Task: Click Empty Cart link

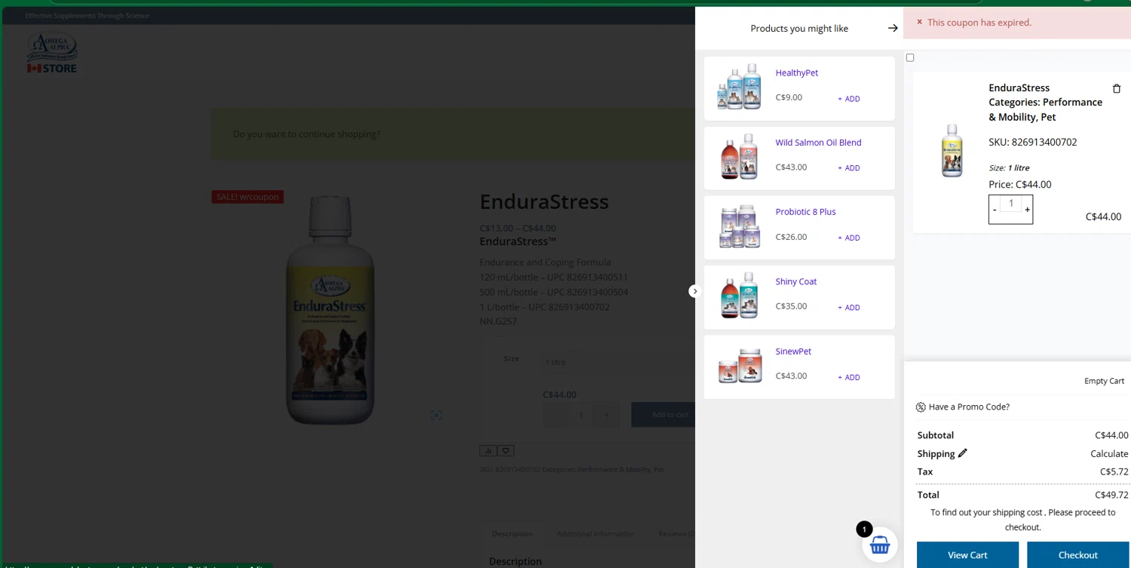Action: pos(1104,381)
